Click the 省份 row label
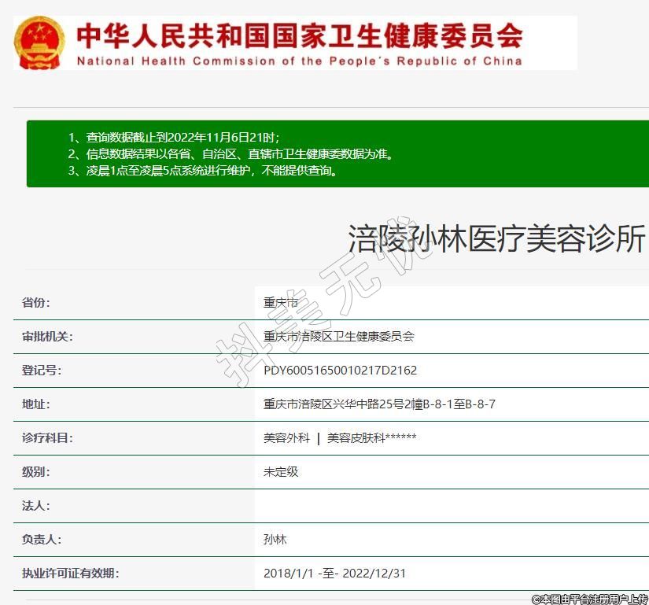 (x=36, y=303)
